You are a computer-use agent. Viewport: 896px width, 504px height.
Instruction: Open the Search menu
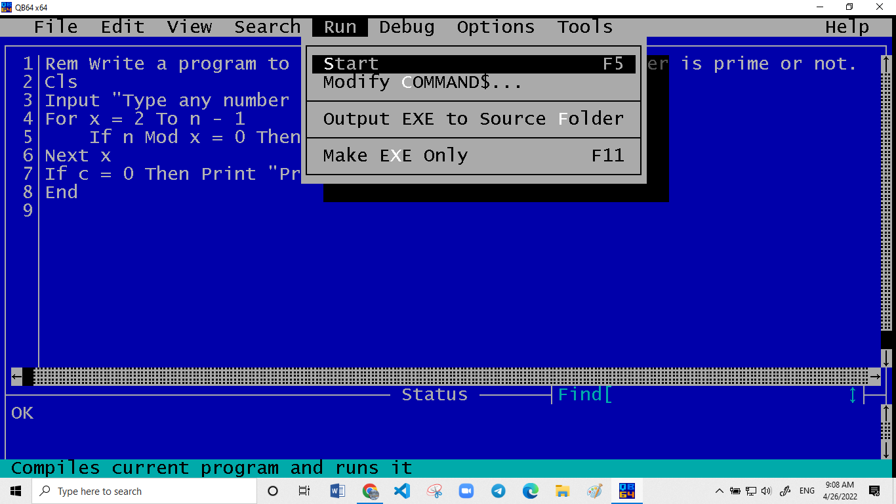(x=268, y=27)
